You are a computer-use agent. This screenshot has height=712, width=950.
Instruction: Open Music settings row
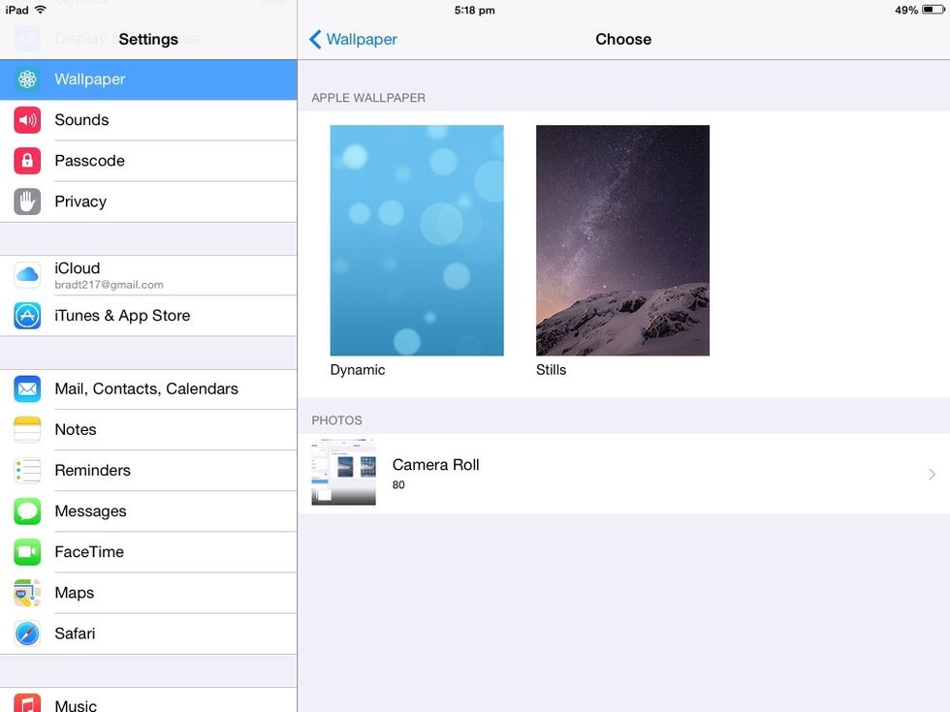[148, 699]
